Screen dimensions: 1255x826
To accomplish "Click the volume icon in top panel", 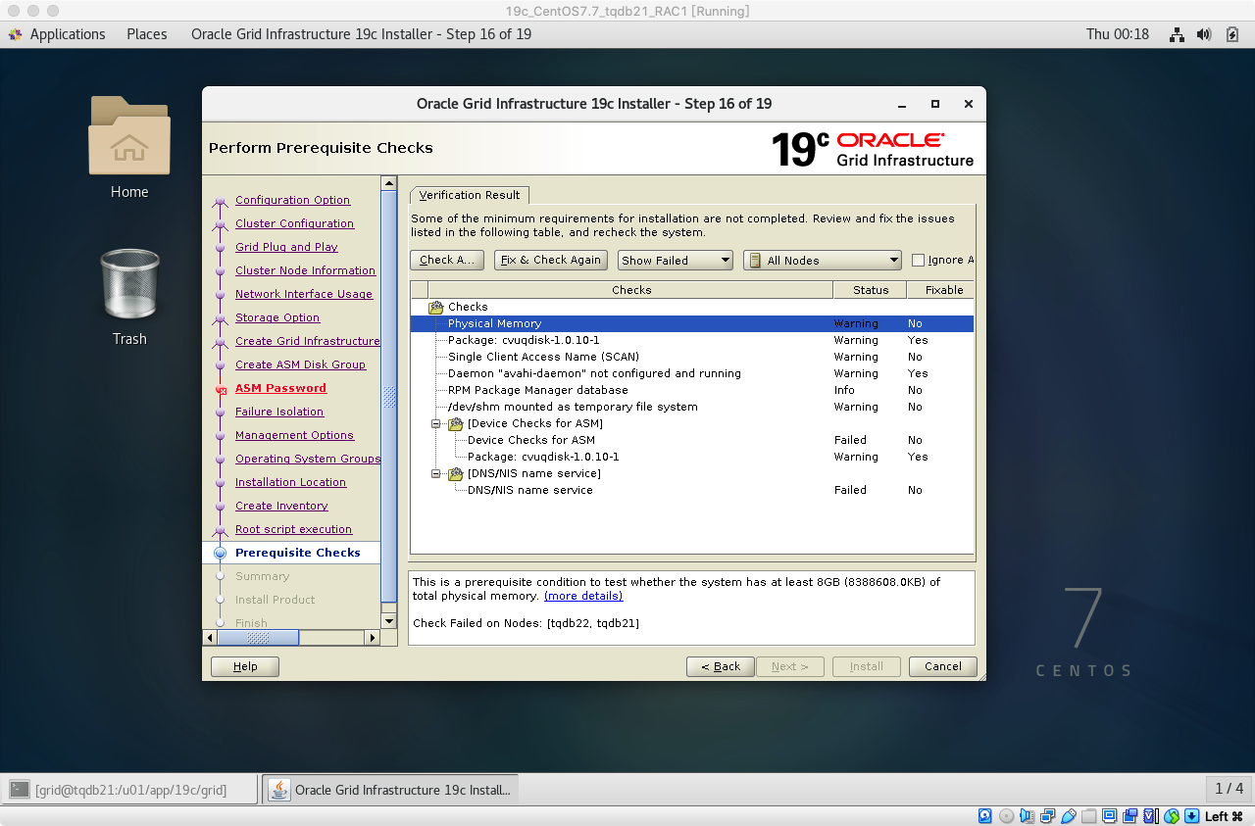I will (1206, 34).
